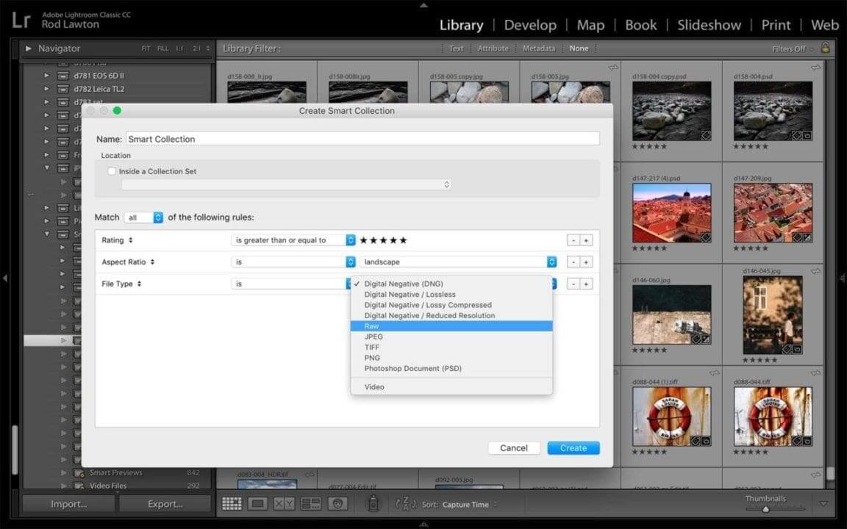Image resolution: width=847 pixels, height=529 pixels.
Task: Click Smart Previews collection icon
Action: click(x=79, y=473)
